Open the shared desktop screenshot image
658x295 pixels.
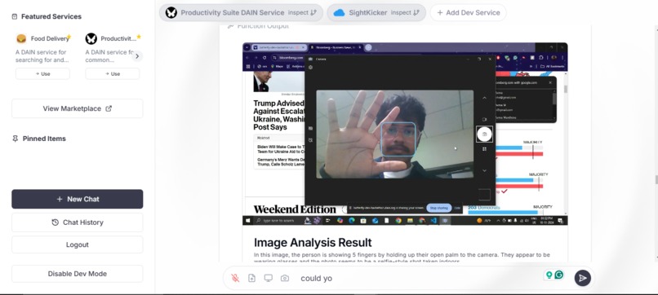click(405, 134)
